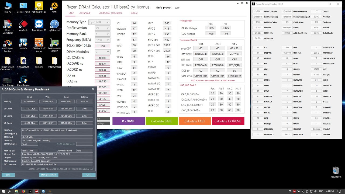Click the ENG language indicator

click(x=321, y=191)
